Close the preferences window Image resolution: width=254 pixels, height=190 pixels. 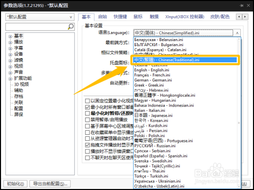point(248,6)
